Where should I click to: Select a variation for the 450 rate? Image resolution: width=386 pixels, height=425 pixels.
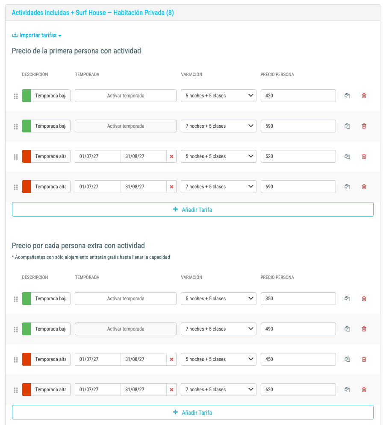(x=218, y=359)
